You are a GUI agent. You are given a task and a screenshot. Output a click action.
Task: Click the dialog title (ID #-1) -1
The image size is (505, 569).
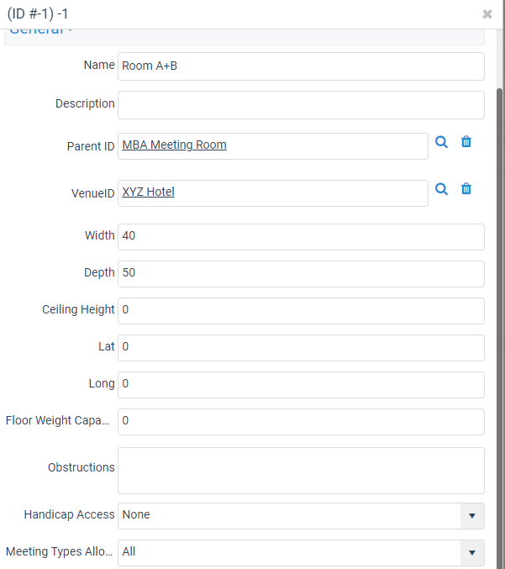point(38,13)
